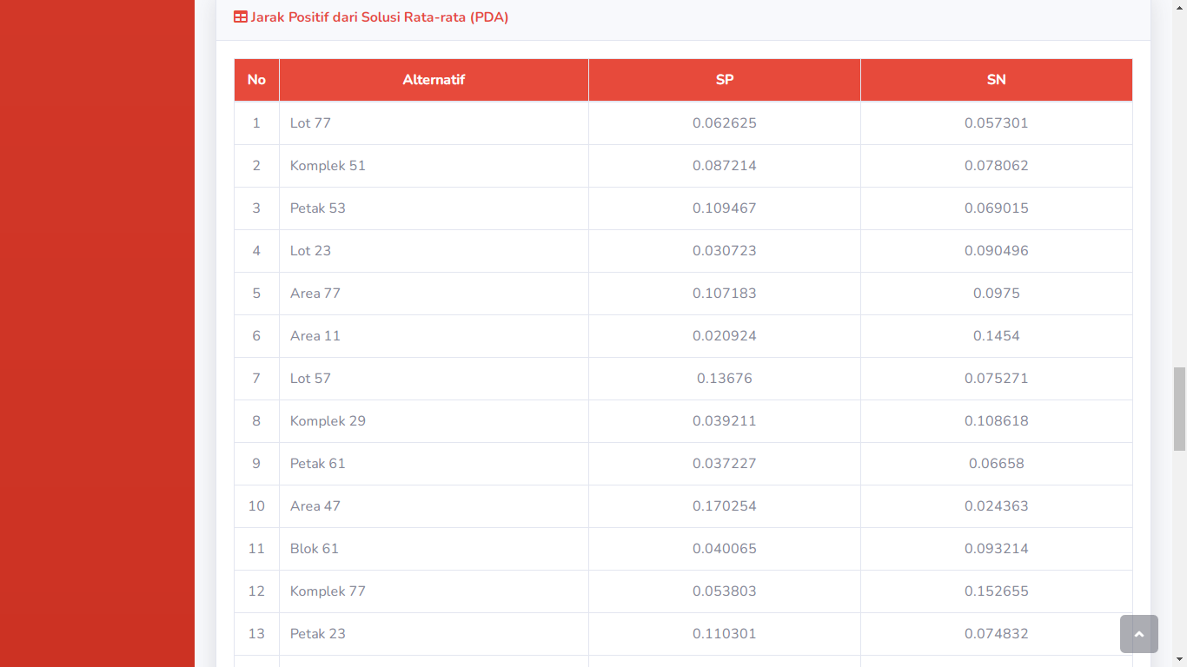
Task: Click the page's vertical scrollbar thumb
Action: [x=1179, y=409]
